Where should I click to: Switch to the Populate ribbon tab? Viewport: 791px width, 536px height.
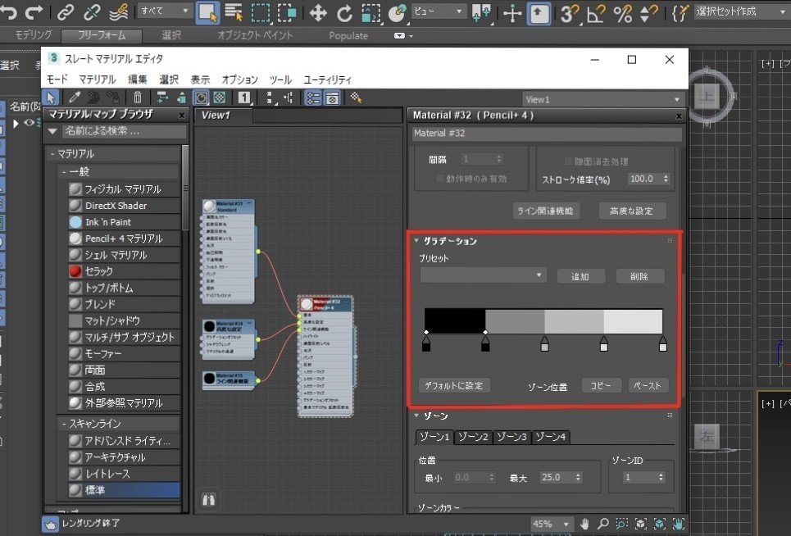(348, 36)
